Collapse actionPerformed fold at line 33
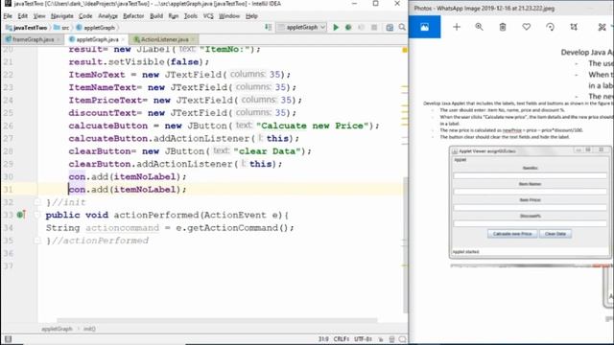 point(37,215)
